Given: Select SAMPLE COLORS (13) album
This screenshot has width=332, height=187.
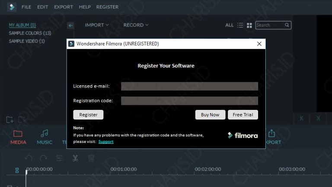Looking at the screenshot, I should pos(30,33).
